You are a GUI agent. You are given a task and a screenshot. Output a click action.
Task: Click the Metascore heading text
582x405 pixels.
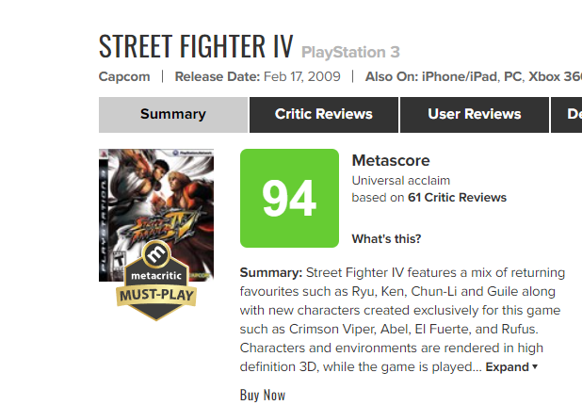click(x=391, y=161)
